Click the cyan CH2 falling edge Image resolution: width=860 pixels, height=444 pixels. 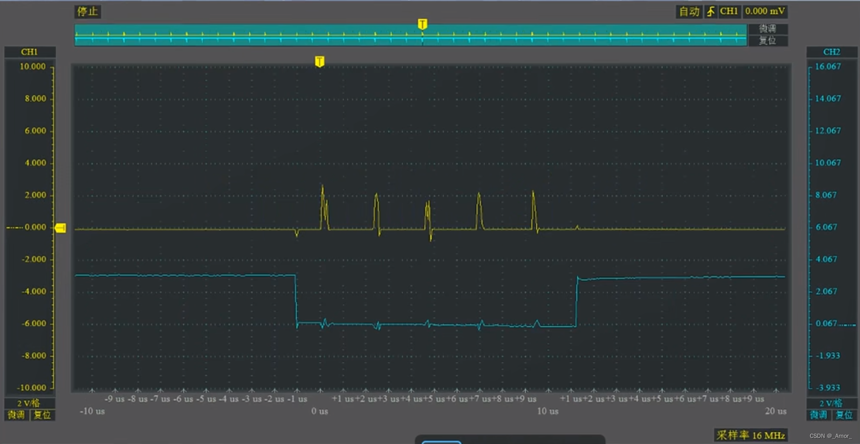tap(296, 301)
